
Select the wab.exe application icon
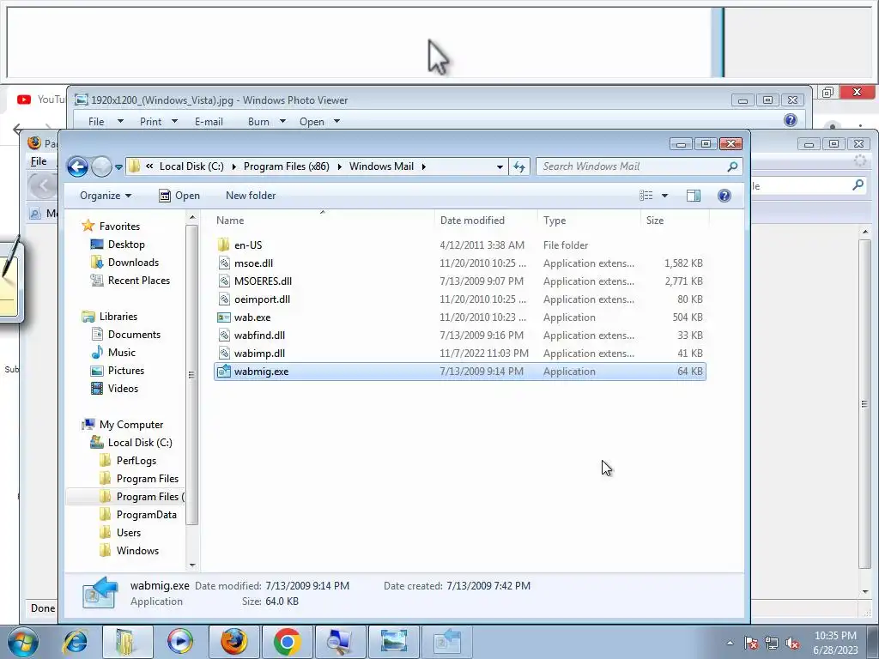[x=224, y=317]
